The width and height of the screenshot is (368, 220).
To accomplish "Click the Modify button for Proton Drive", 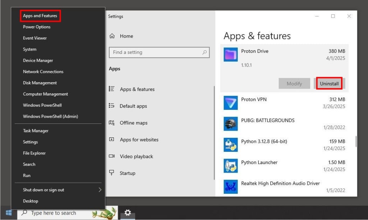I will 294,83.
